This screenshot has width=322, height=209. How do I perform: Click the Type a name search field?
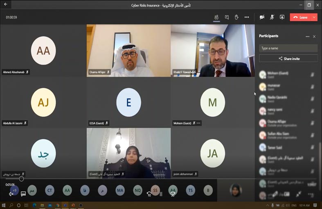tap(288, 48)
